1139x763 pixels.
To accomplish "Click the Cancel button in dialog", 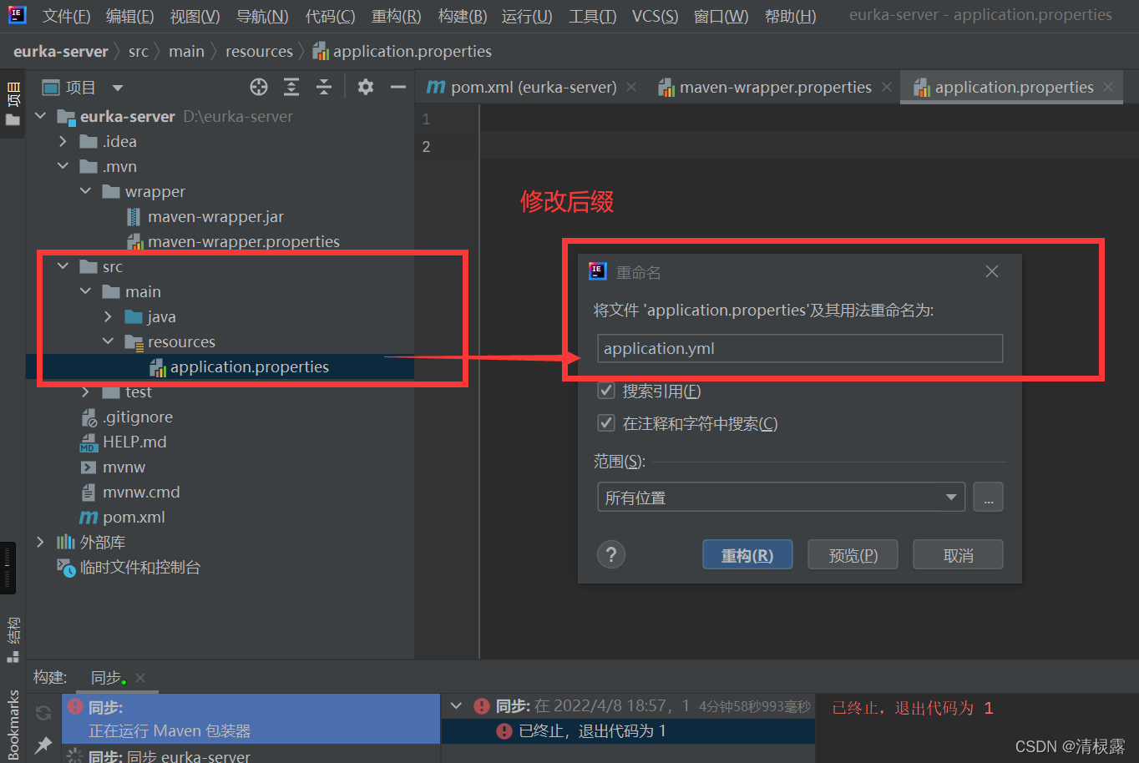I will coord(958,555).
